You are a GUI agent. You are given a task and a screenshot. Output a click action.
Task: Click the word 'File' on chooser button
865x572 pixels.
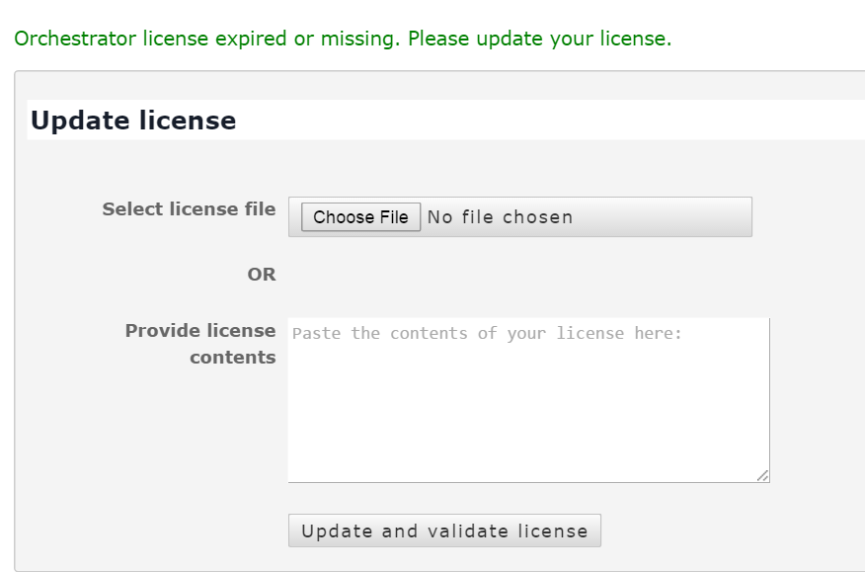coord(391,217)
